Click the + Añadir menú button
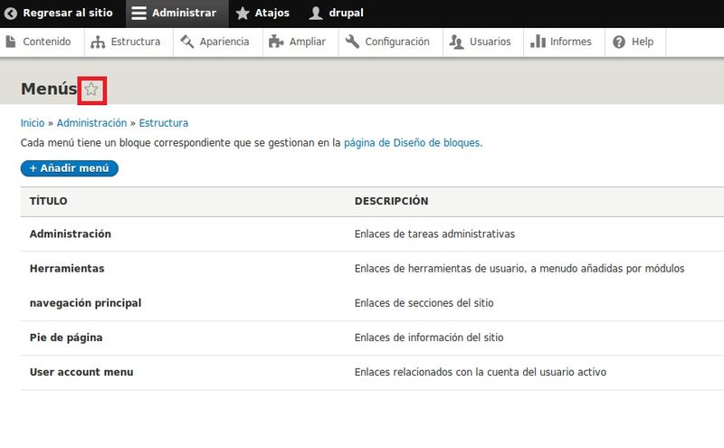Viewport: 724px width, 448px height. (x=70, y=168)
